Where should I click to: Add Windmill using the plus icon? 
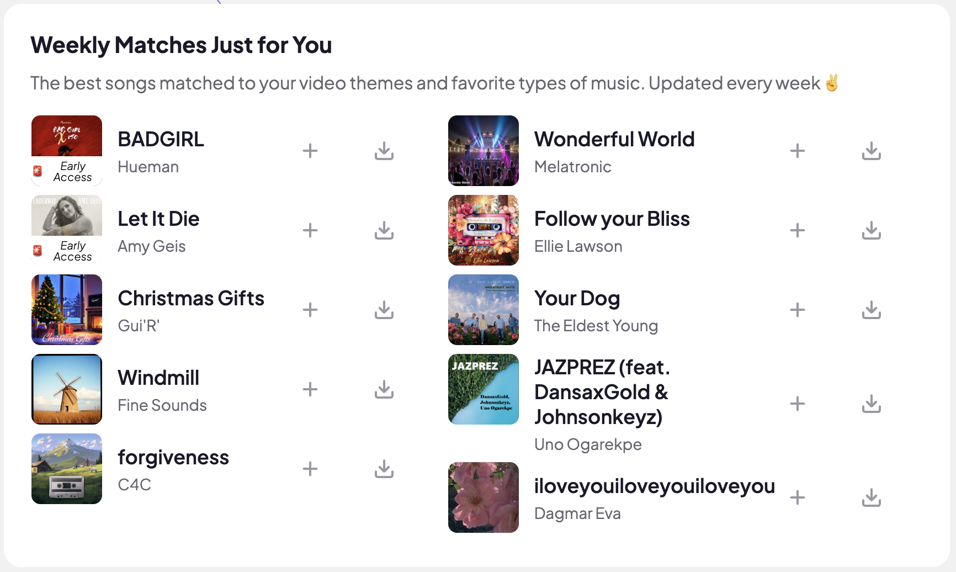click(310, 389)
